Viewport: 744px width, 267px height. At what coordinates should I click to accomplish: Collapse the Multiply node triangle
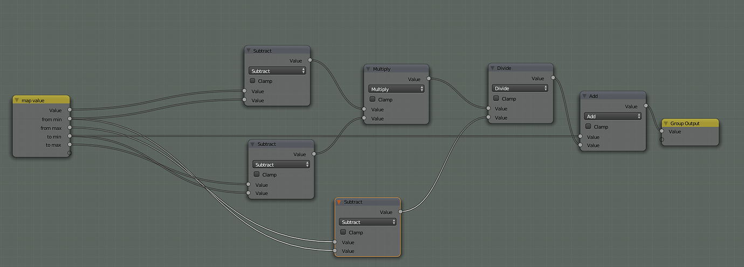368,69
